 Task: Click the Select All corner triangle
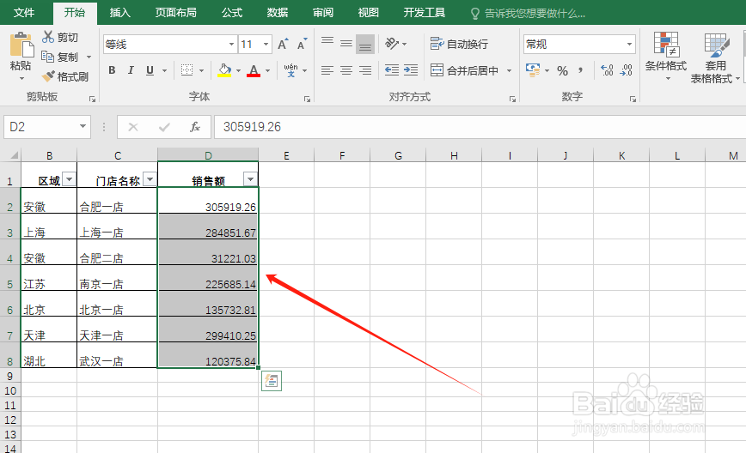point(14,154)
